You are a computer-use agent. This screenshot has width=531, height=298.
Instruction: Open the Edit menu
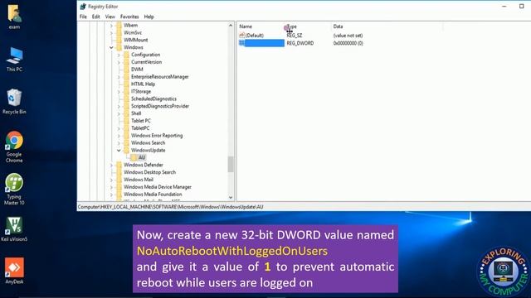pos(96,17)
